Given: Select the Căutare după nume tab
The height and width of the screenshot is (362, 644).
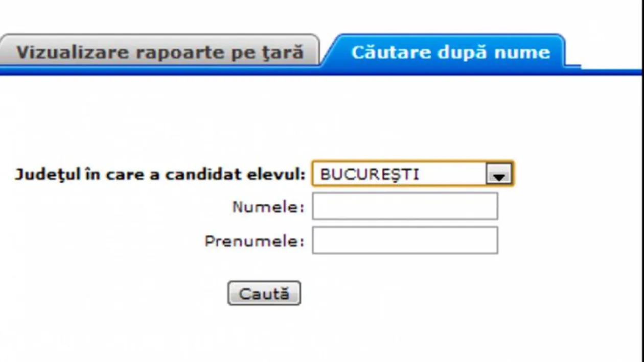Looking at the screenshot, I should click(x=449, y=51).
